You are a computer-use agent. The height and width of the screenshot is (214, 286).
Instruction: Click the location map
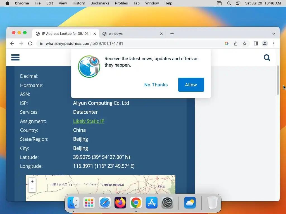pyautogui.click(x=101, y=184)
